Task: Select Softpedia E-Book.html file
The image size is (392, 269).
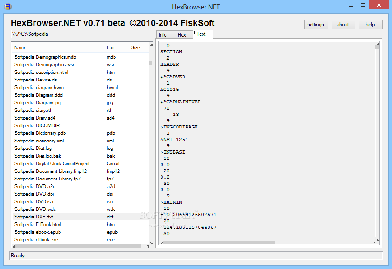Action: click(x=81, y=225)
